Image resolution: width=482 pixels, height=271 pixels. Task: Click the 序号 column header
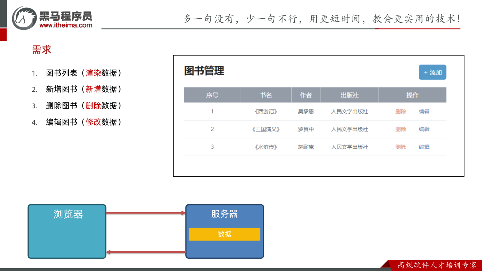click(x=212, y=95)
